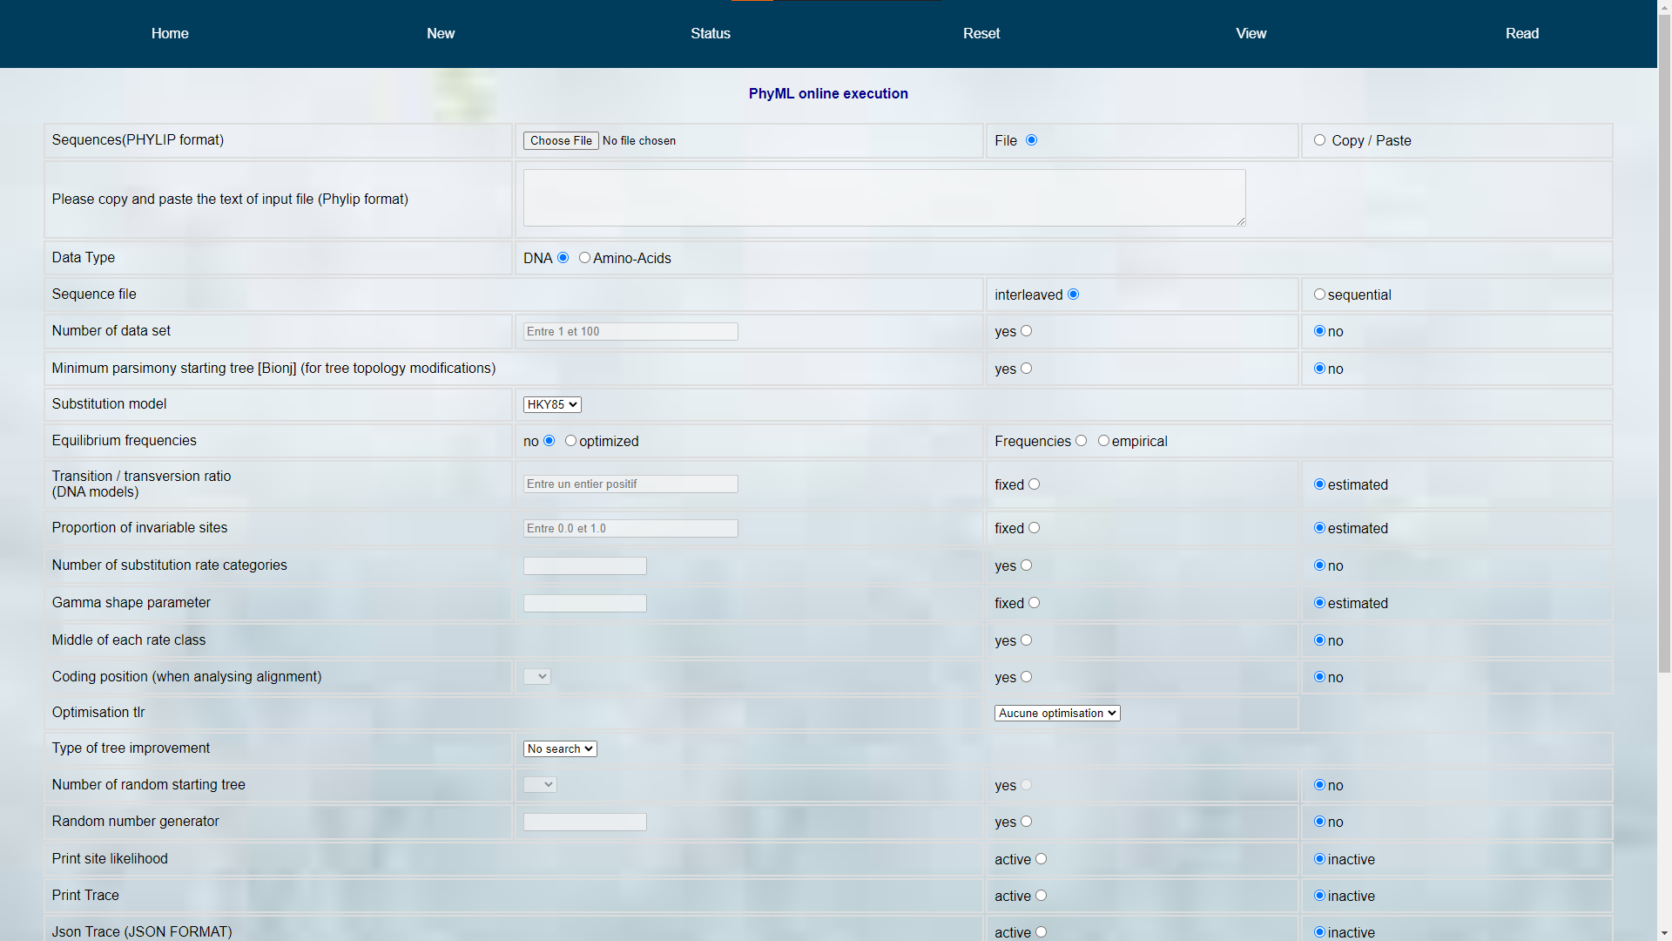The height and width of the screenshot is (941, 1672).
Task: Open the Type of tree improvement dropdown
Action: point(559,748)
